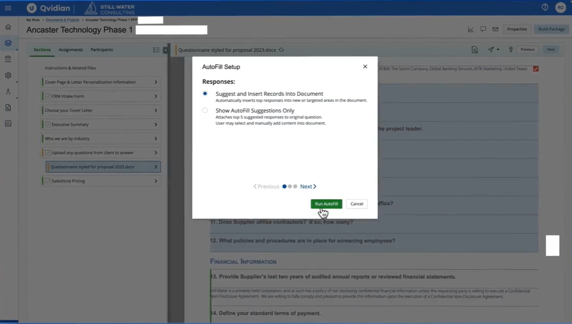Click the location pin icon
This screenshot has width=572, height=324.
(x=511, y=49)
